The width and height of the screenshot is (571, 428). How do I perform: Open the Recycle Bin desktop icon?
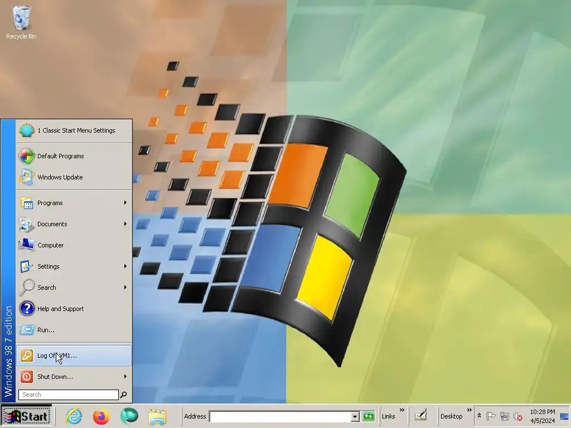21,22
